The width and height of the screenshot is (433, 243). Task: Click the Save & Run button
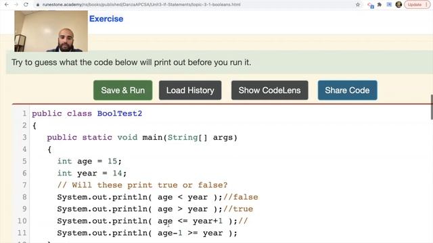click(x=123, y=90)
